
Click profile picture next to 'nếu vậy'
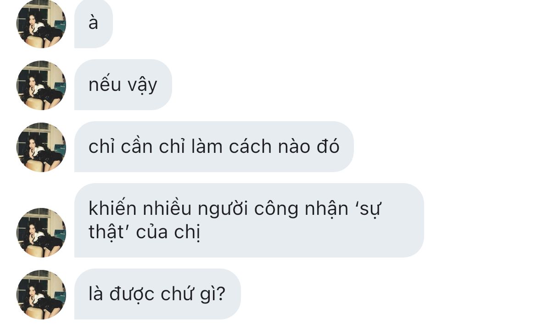pos(41,85)
